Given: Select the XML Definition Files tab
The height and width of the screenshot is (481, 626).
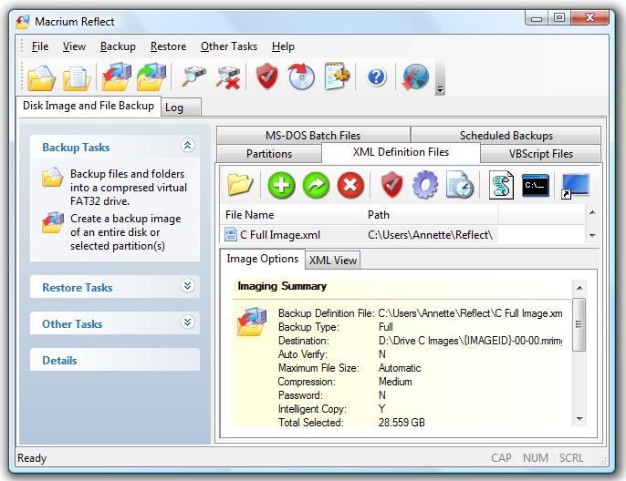Looking at the screenshot, I should 401,153.
